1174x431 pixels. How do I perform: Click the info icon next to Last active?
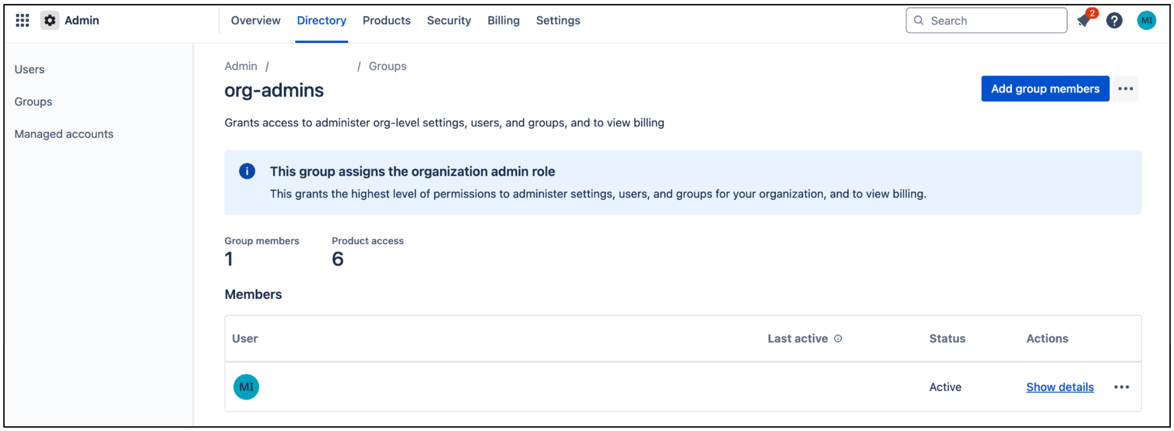tap(839, 339)
